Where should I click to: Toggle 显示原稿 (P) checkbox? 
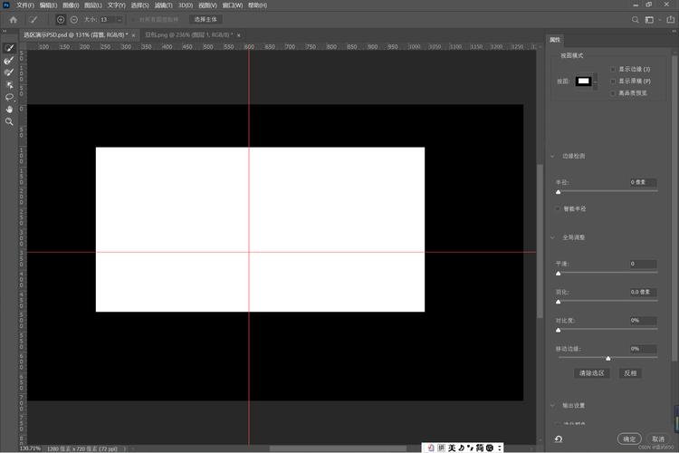(x=613, y=81)
